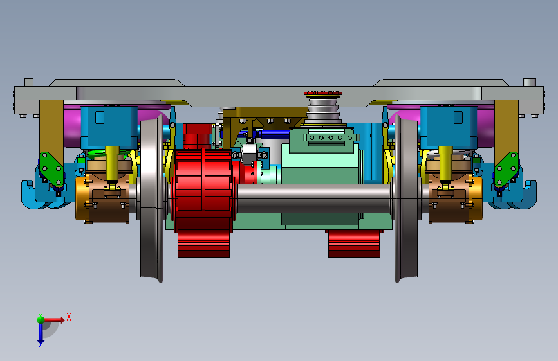Select the left green bracket plate
Screen dimensions: 558x361
click(x=51, y=168)
